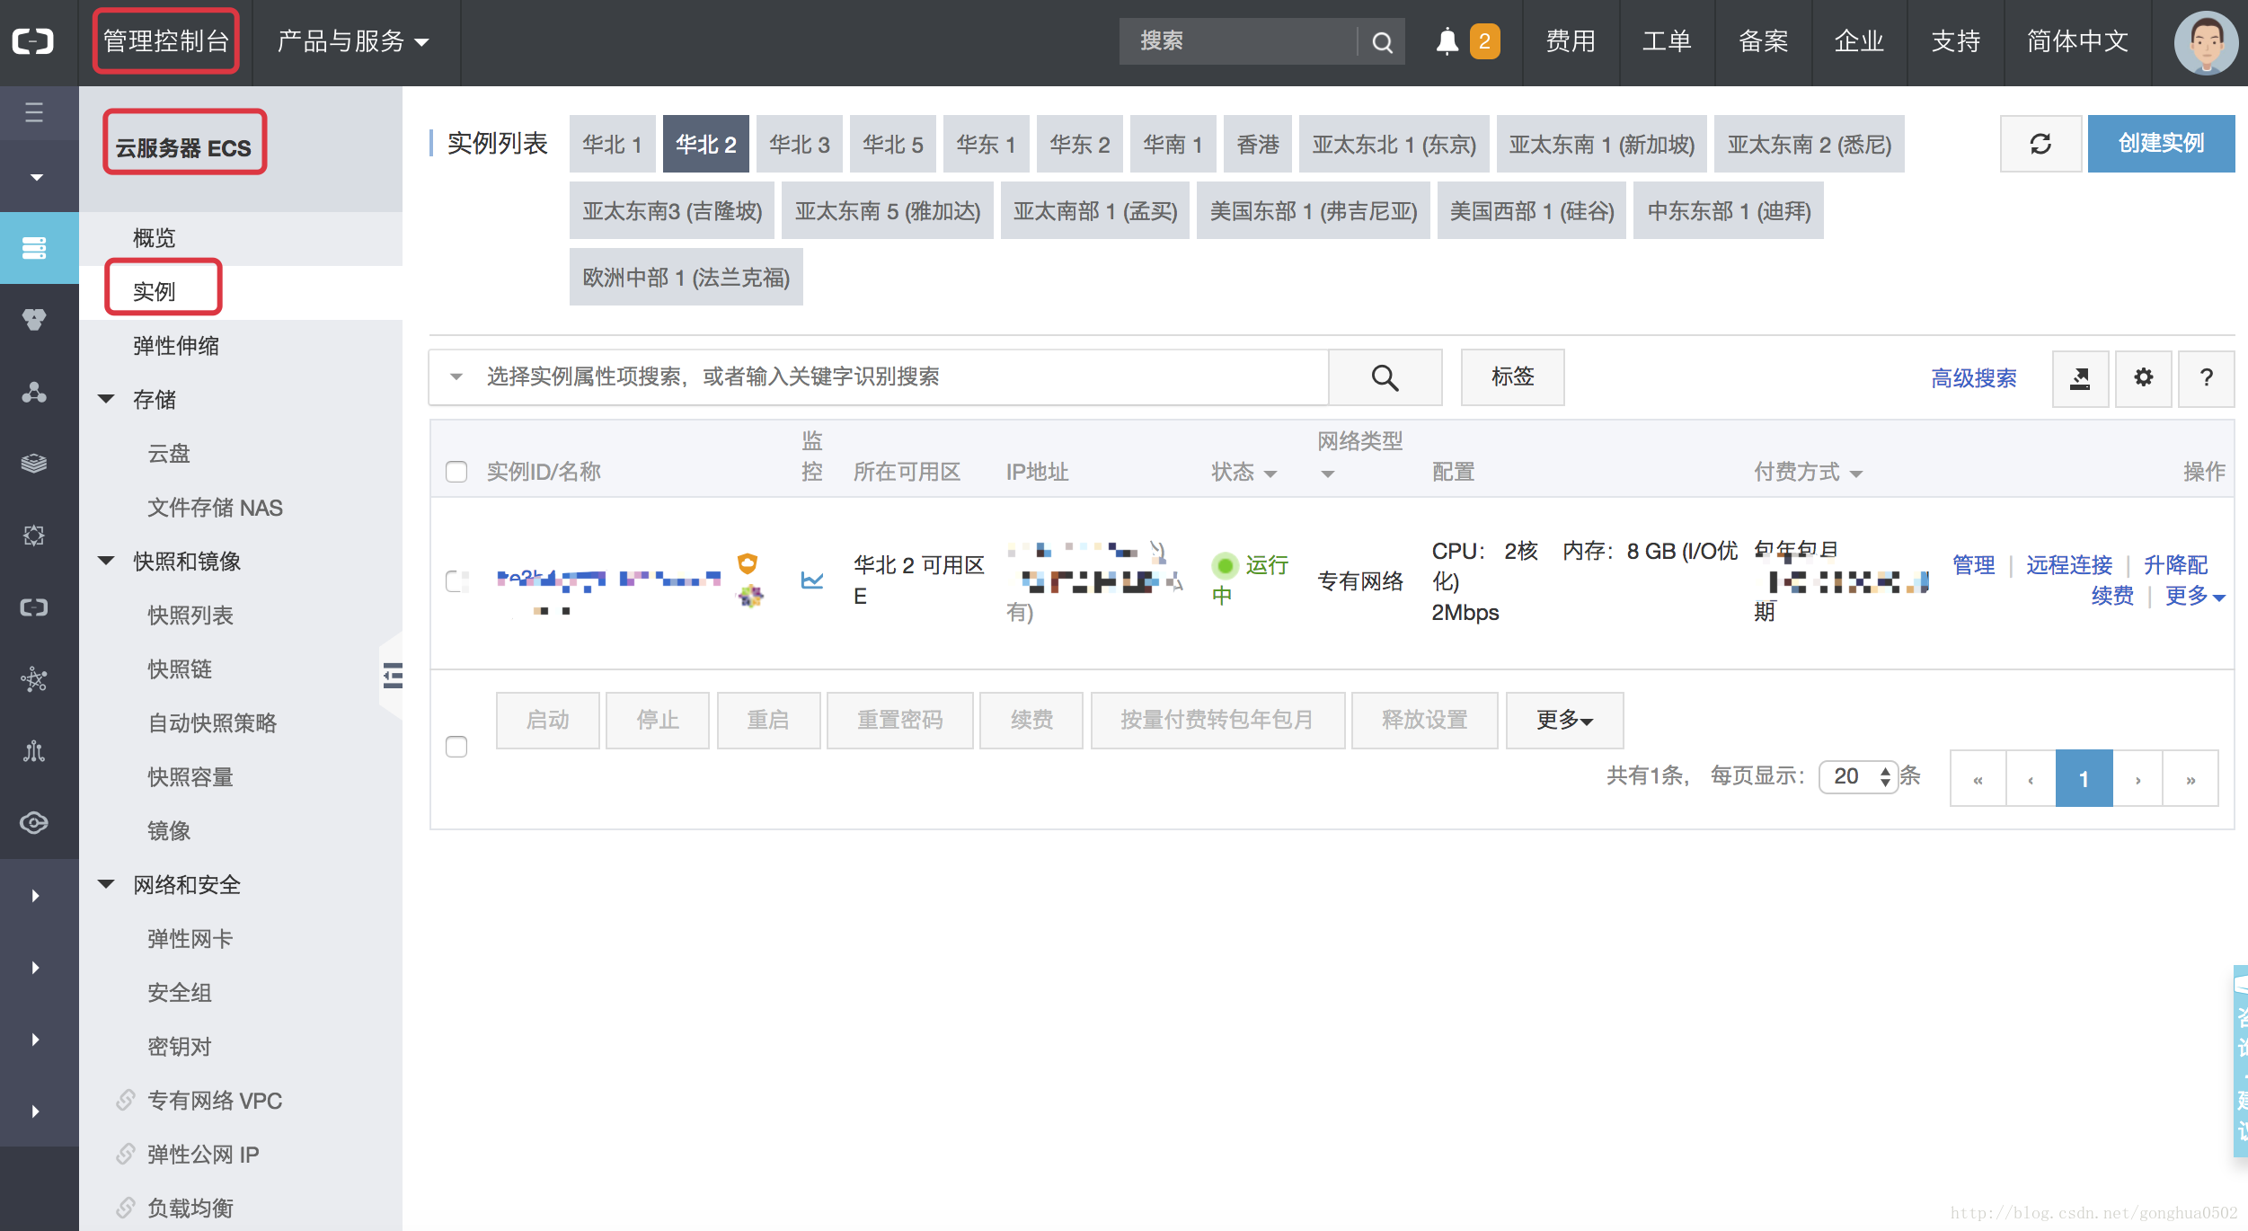Click the Aliyun logo icon
Viewport: 2248px width, 1231px height.
coord(33,41)
